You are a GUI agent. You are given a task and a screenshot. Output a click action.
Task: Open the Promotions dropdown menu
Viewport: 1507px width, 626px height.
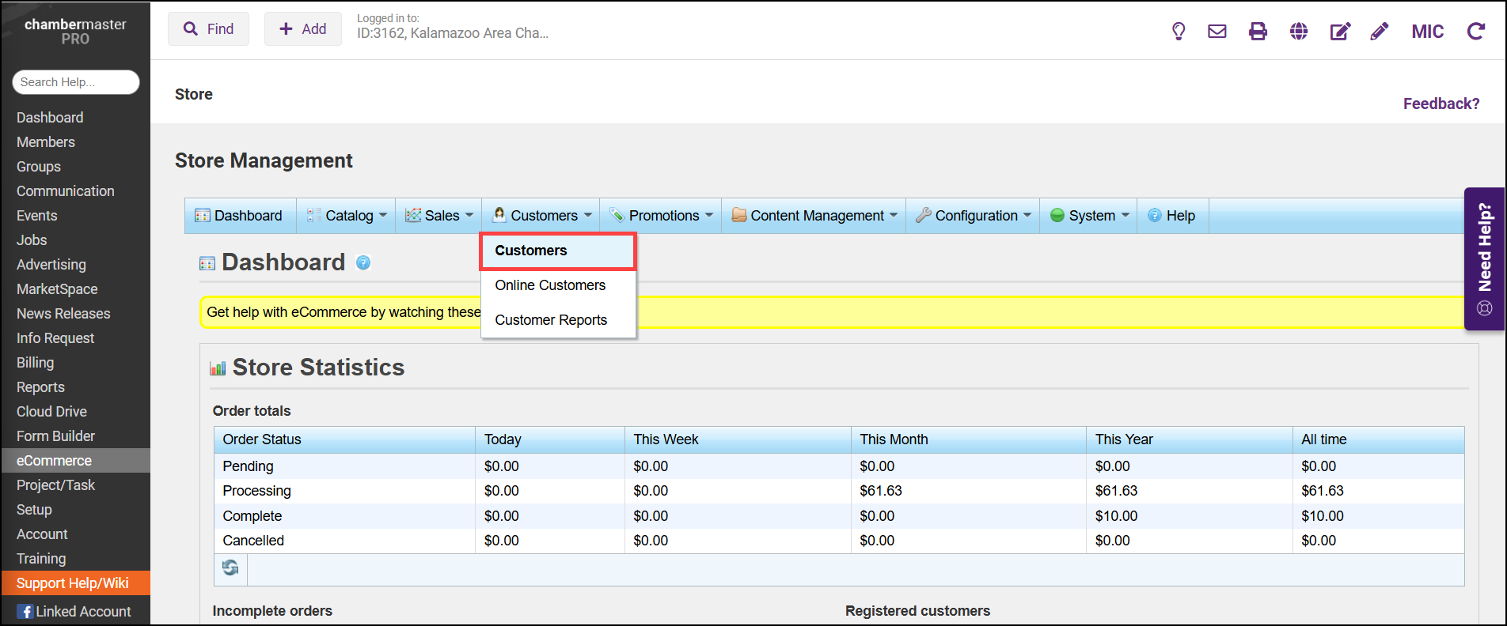pos(662,216)
